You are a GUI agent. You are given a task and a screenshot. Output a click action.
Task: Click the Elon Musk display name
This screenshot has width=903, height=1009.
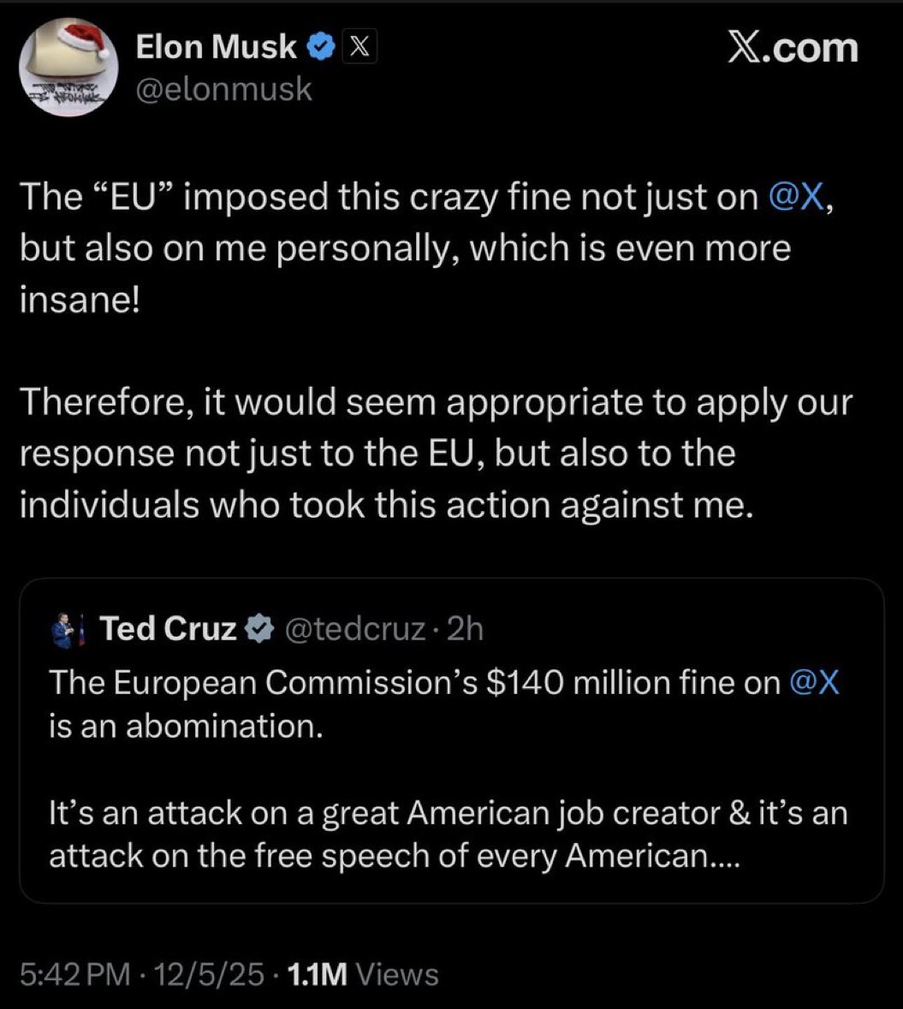tap(217, 48)
